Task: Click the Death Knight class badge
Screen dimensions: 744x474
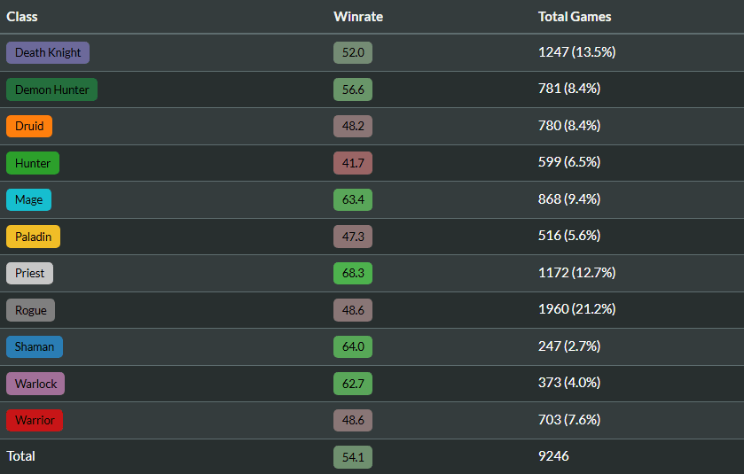Action: pos(48,52)
